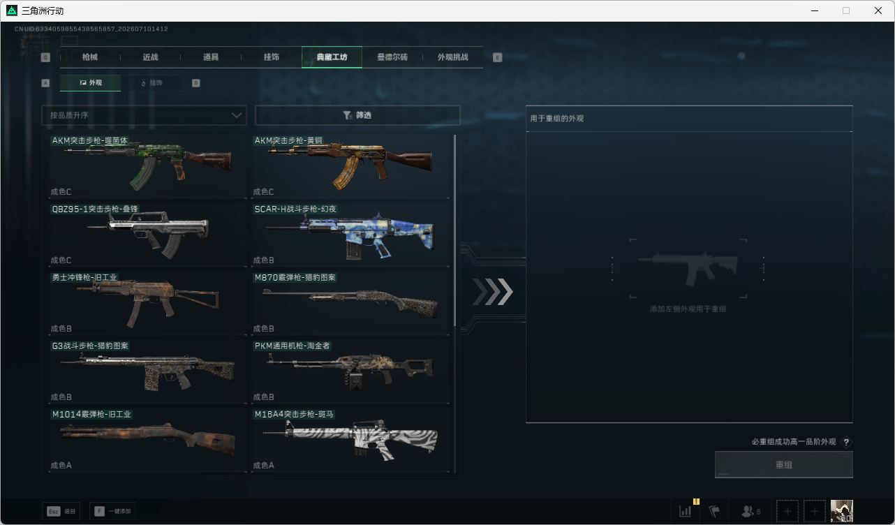This screenshot has width=895, height=525.
Task: Open the player avatar profile
Action: tap(841, 511)
